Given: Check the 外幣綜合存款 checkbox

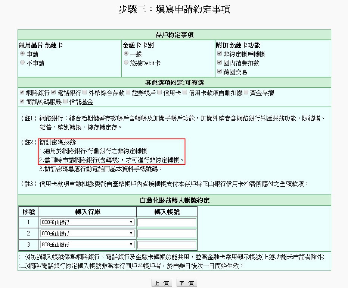Looking at the screenshot, I should 85,92.
